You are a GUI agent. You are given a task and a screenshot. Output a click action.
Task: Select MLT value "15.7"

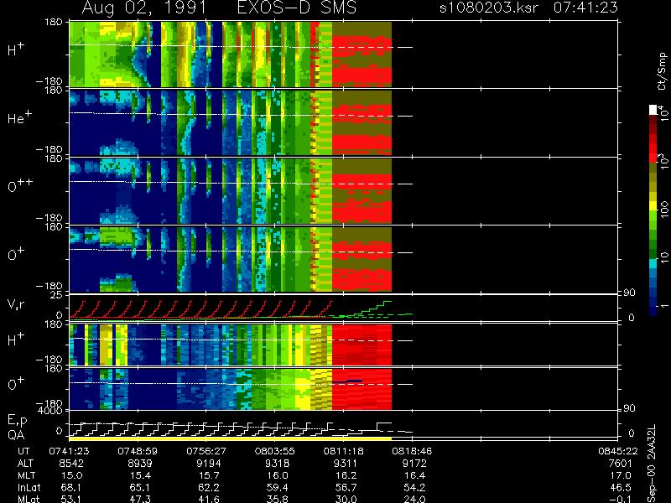[209, 475]
